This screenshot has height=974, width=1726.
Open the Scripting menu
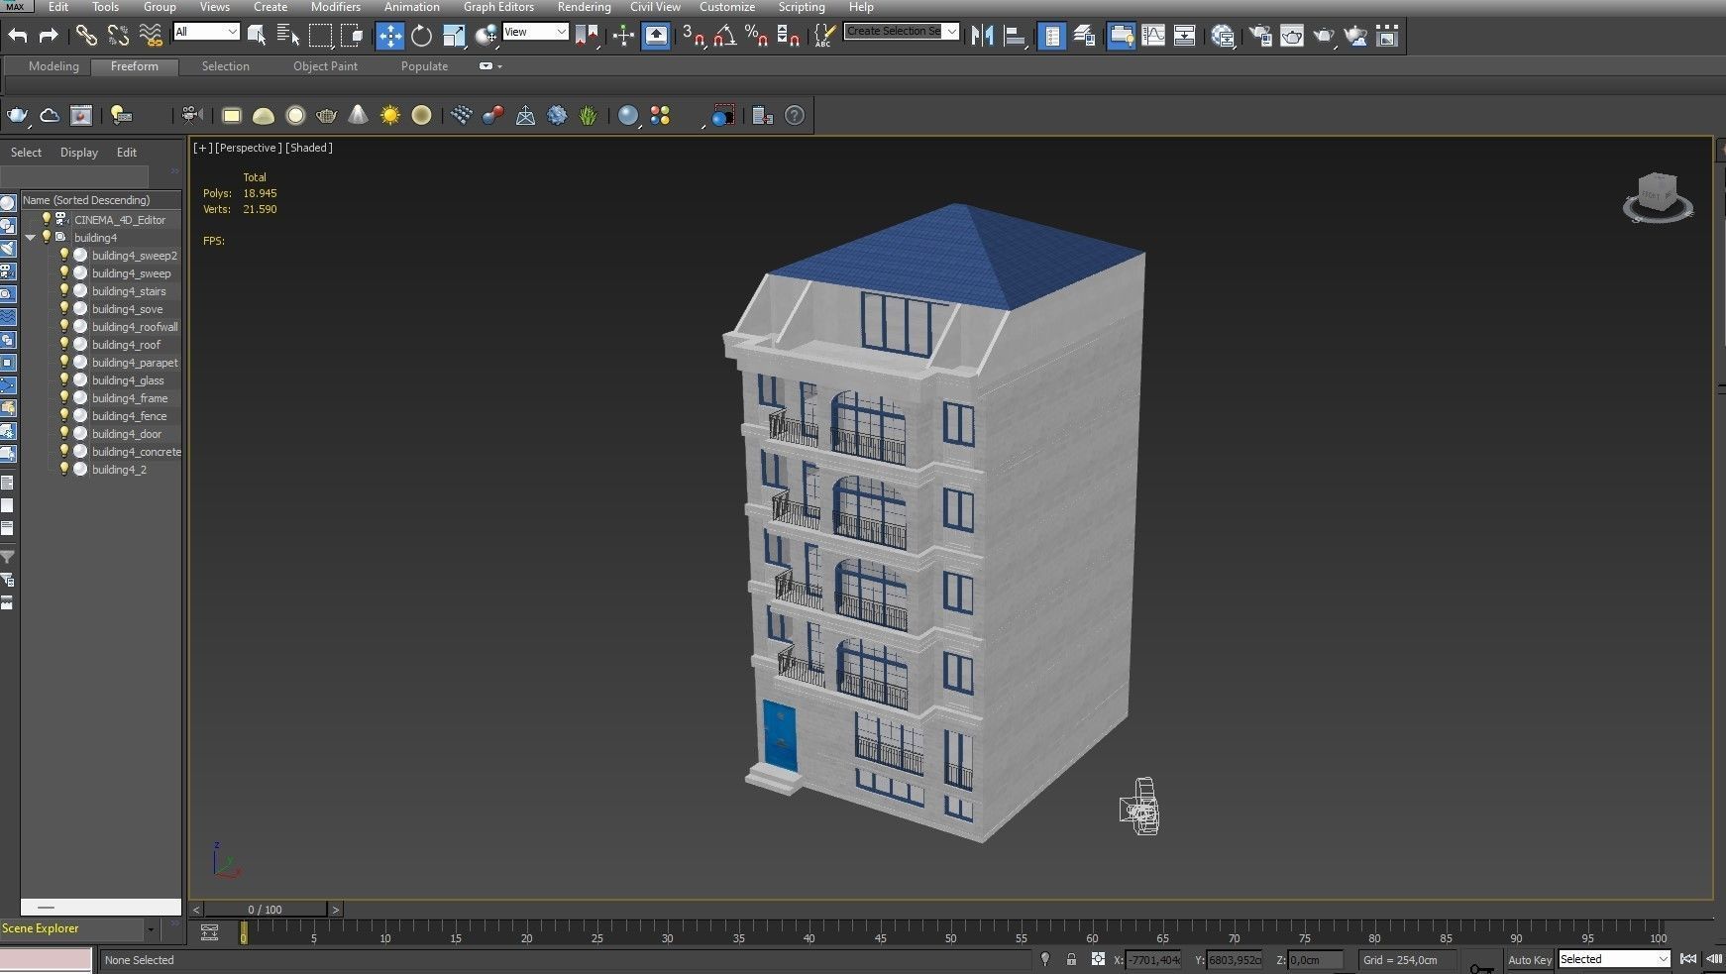(802, 7)
